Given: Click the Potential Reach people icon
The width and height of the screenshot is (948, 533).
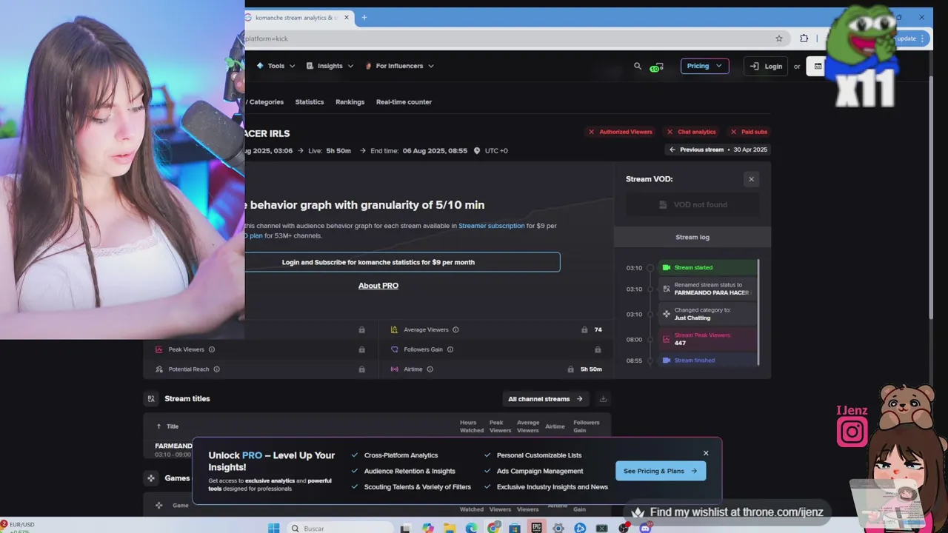Looking at the screenshot, I should 159,369.
